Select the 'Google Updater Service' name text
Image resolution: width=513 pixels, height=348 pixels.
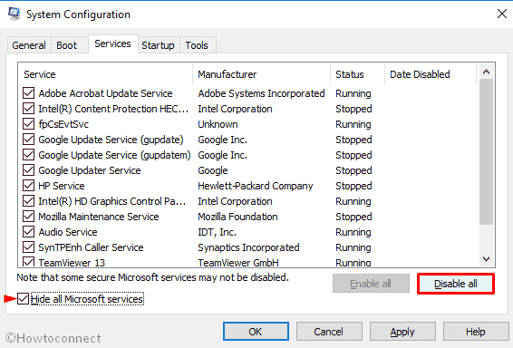point(90,170)
